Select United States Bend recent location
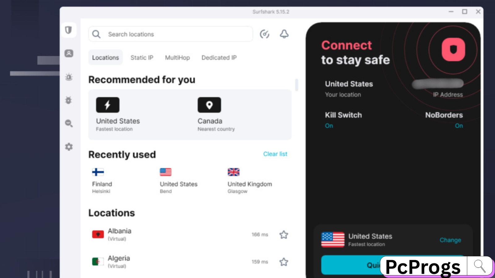 pos(179,181)
